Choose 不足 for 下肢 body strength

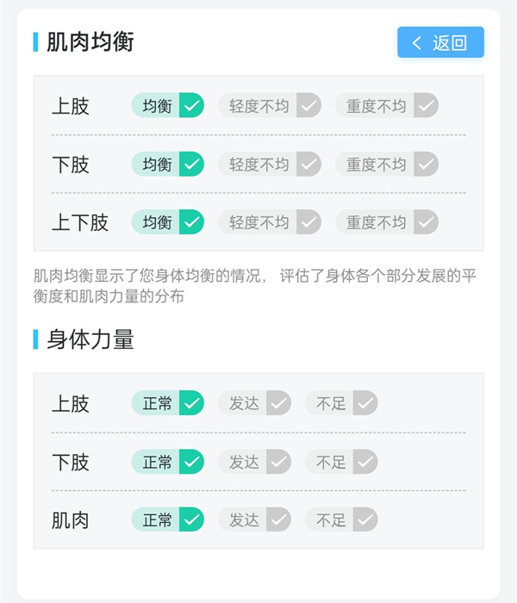341,462
